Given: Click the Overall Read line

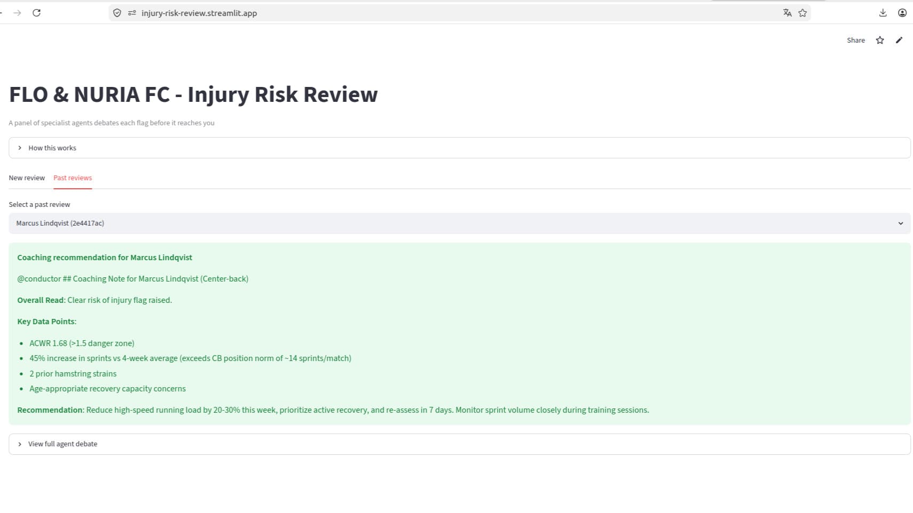Looking at the screenshot, I should pyautogui.click(x=95, y=300).
